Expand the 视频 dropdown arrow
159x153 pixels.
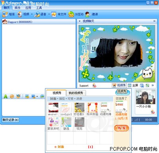(32, 14)
